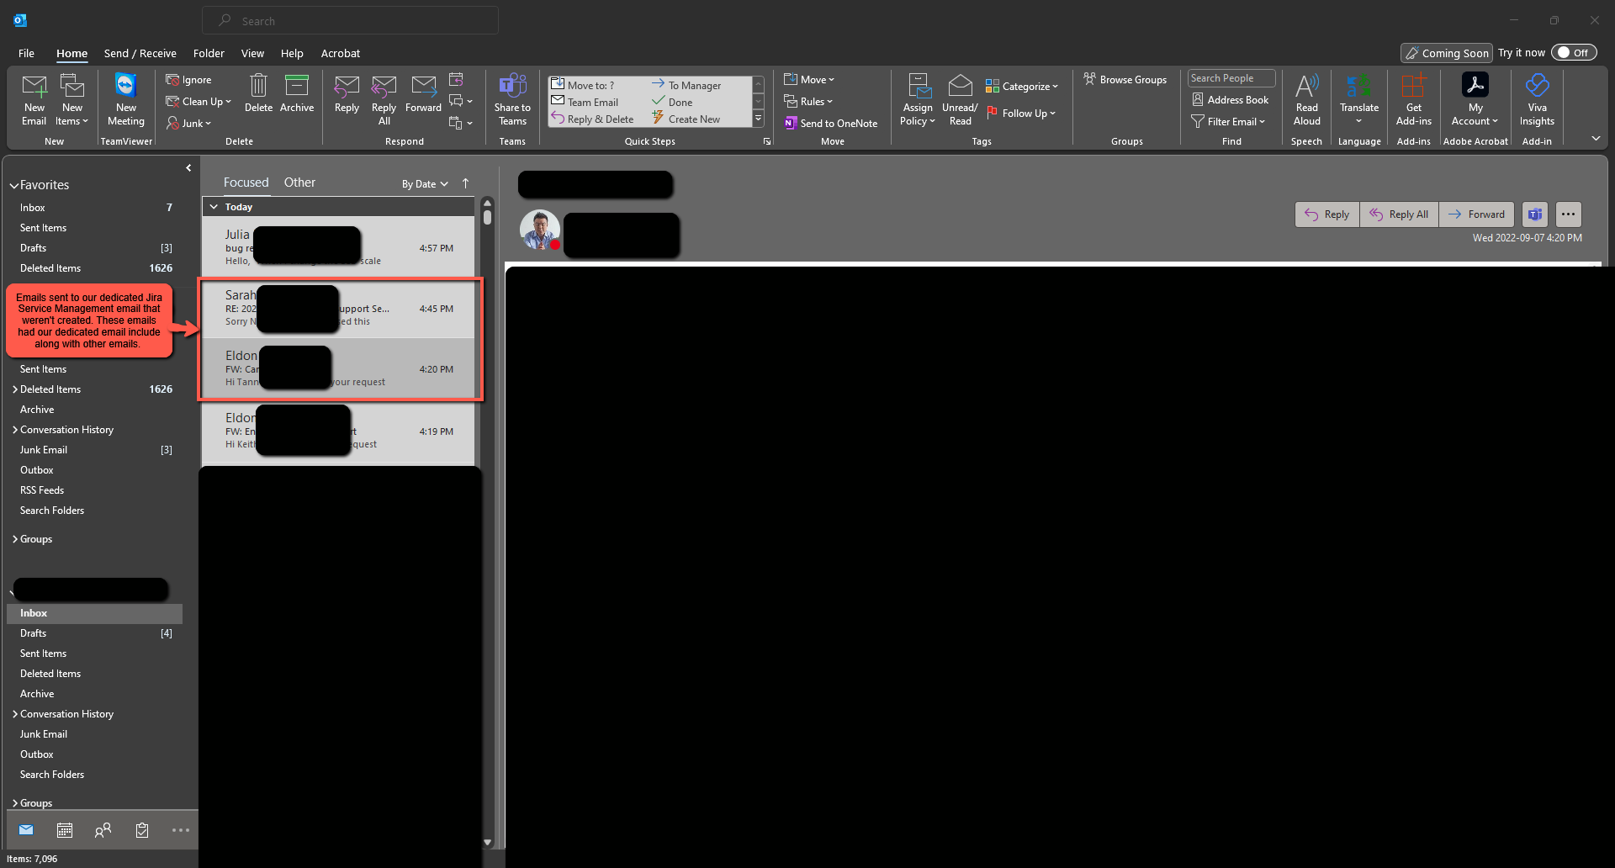Open New Items menu
This screenshot has width=1615, height=868.
(x=72, y=99)
